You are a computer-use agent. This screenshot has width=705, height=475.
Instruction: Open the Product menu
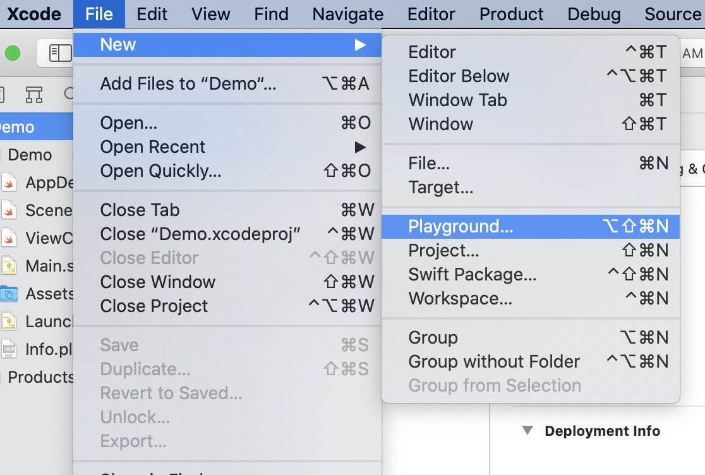(510, 14)
